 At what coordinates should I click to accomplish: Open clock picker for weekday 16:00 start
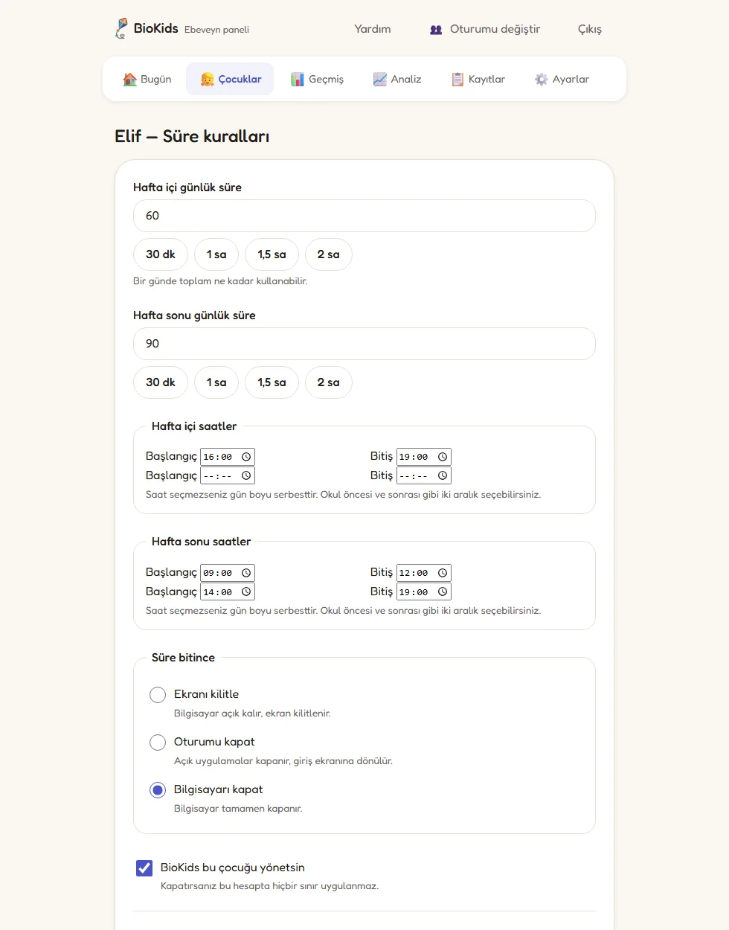point(246,457)
